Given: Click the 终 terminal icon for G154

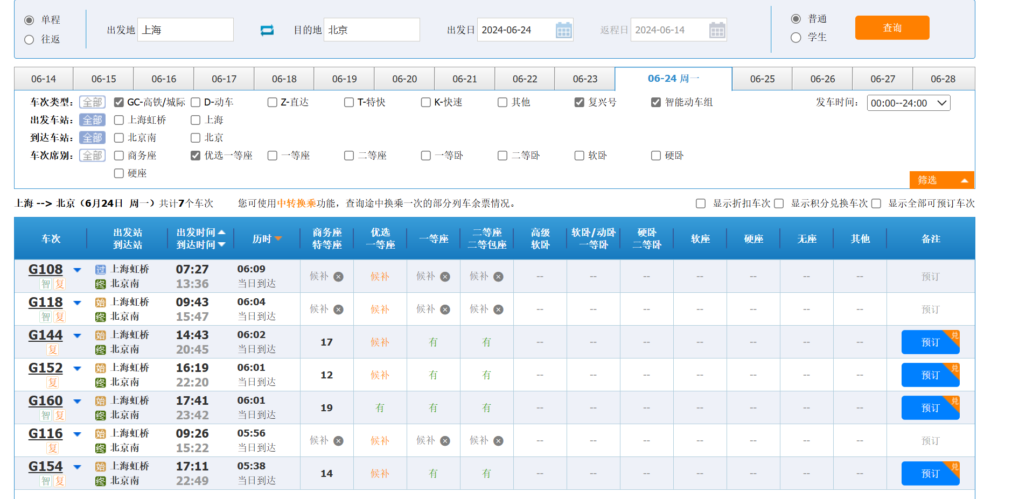Looking at the screenshot, I should [x=100, y=481].
